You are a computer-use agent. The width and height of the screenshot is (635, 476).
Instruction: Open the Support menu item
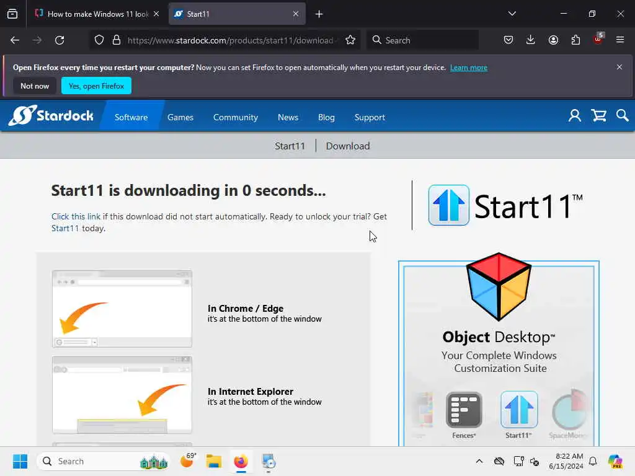click(370, 117)
